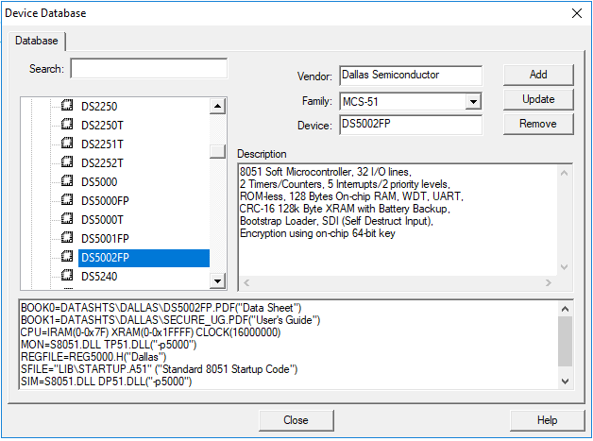The height and width of the screenshot is (441, 593).
Task: Click options box scroll down arrow
Action: pos(565,382)
